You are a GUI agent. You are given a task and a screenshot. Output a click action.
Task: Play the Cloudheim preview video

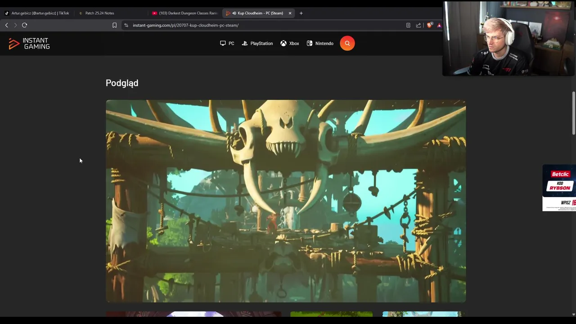pos(286,201)
